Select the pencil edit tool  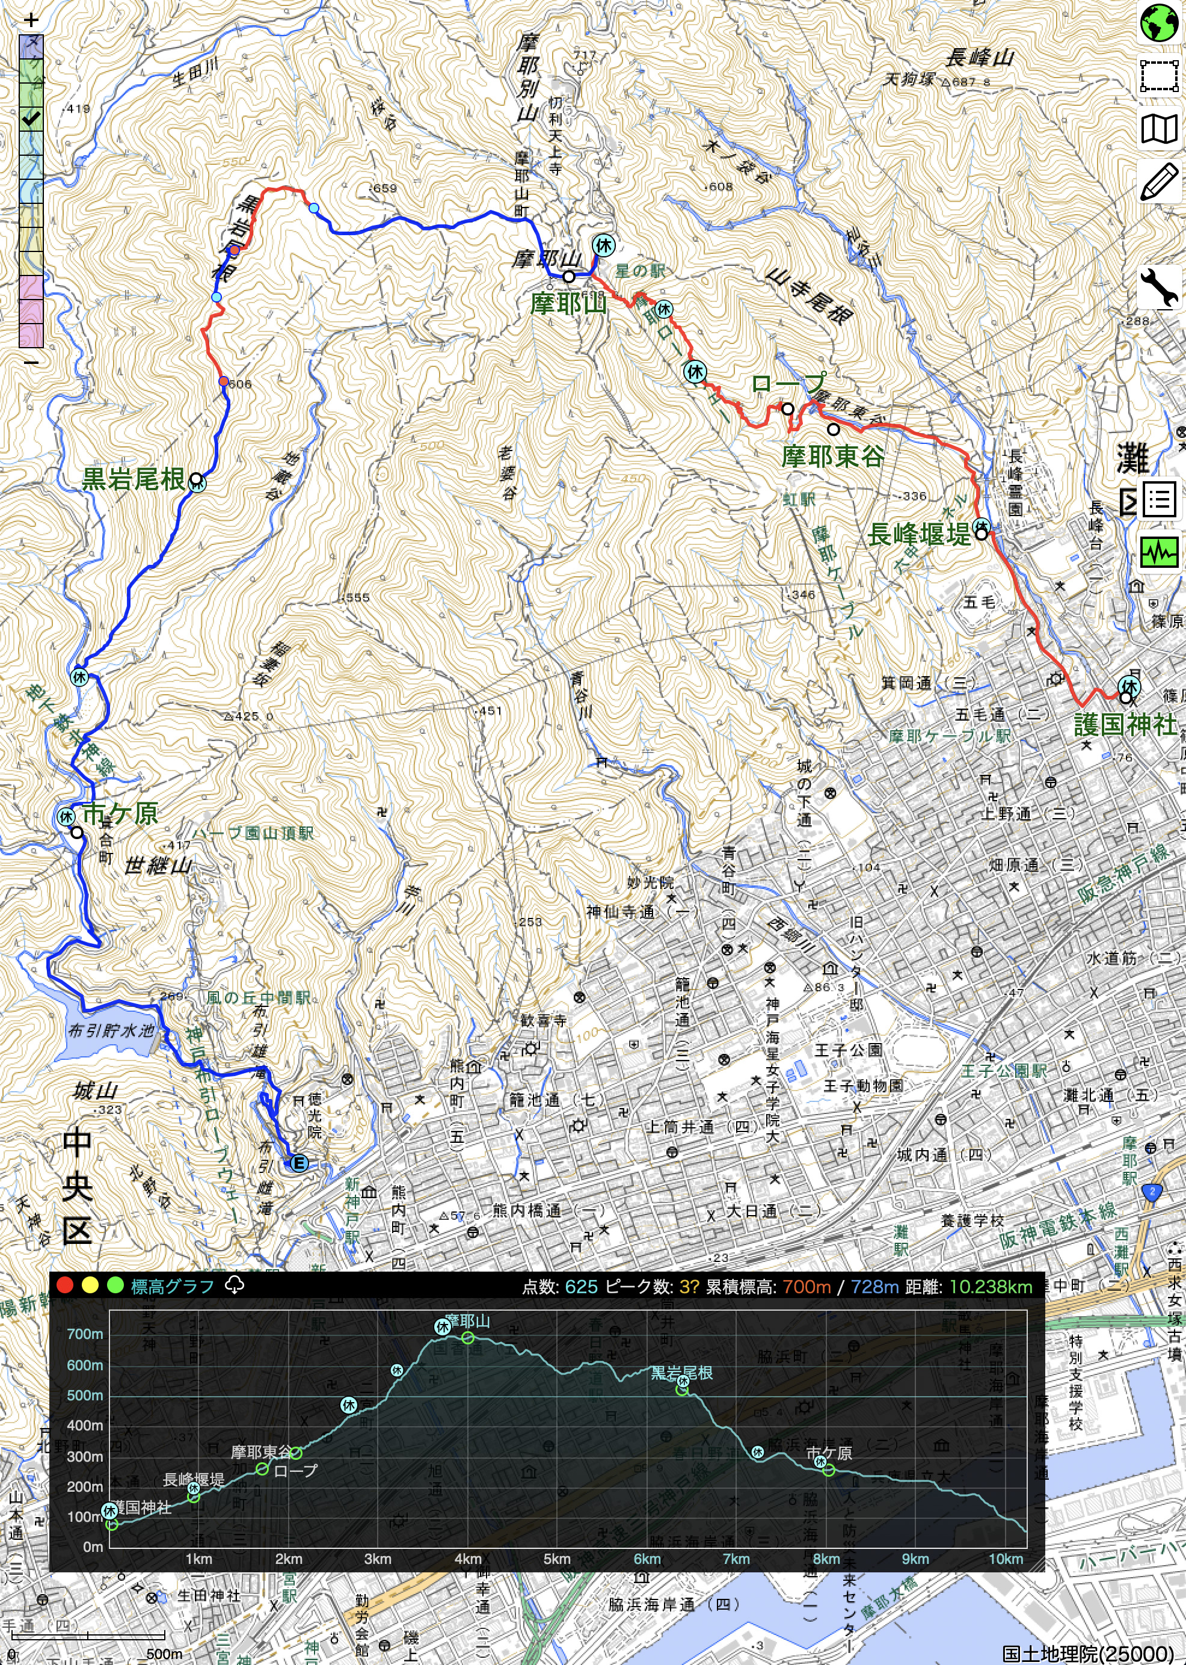(x=1159, y=182)
